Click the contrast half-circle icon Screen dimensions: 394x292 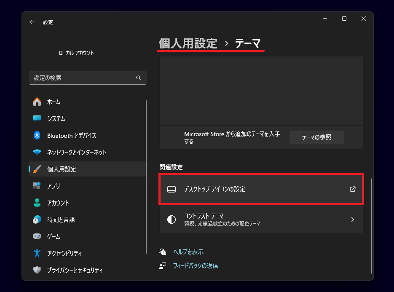(x=172, y=220)
